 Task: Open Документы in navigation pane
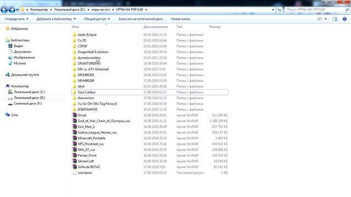22,51
